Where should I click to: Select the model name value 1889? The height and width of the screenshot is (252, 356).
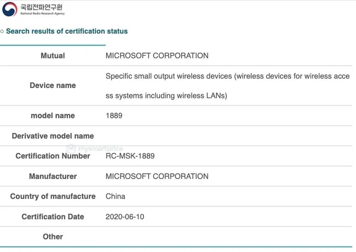(x=114, y=115)
